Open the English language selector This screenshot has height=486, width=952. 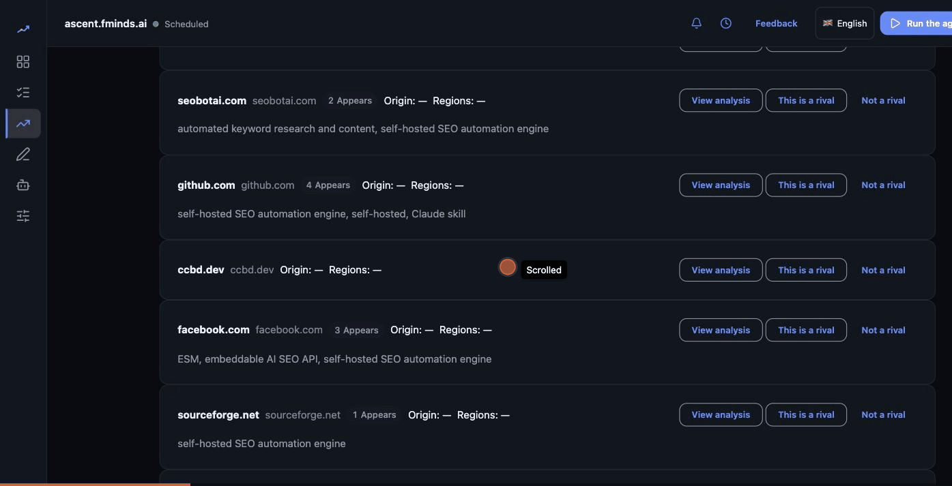tap(845, 23)
